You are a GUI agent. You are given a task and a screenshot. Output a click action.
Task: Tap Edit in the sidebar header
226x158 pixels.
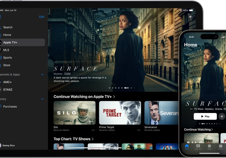[42, 17]
